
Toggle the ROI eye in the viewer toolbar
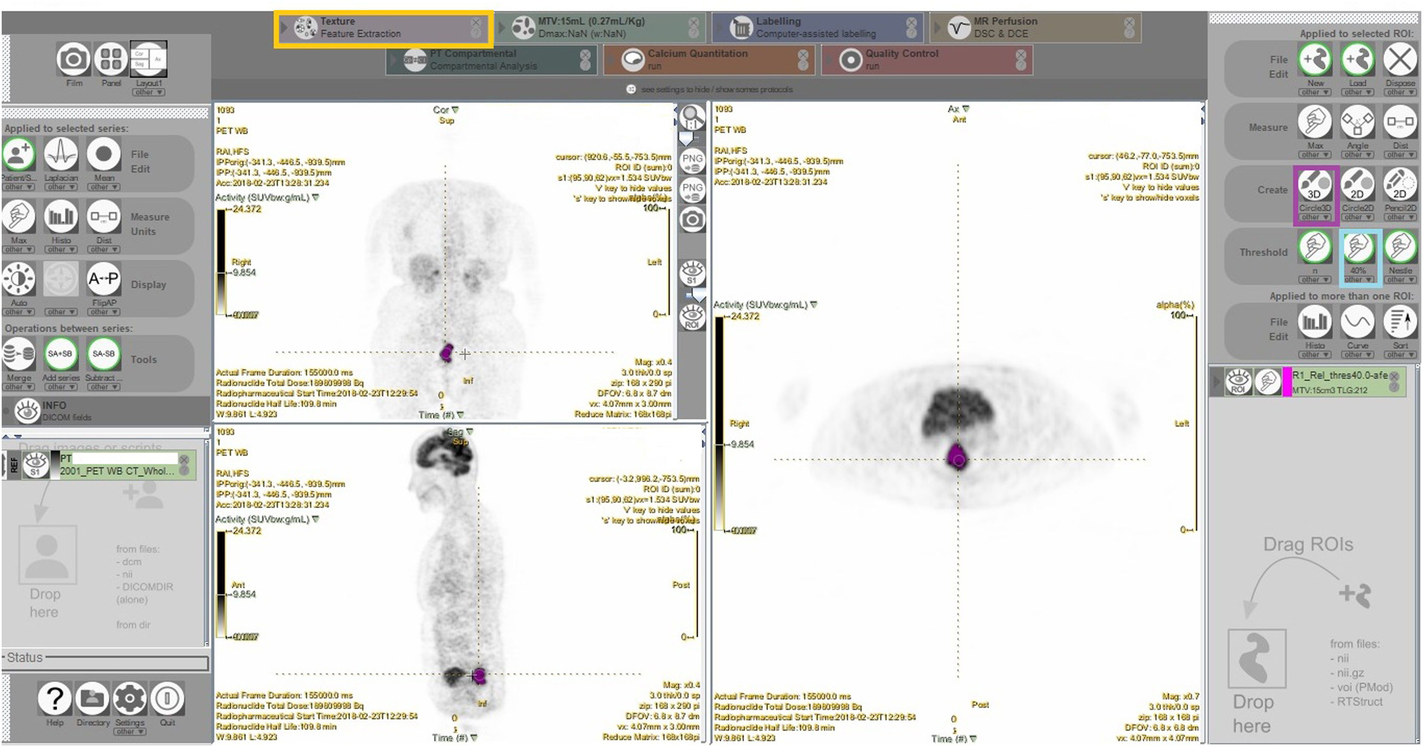pos(692,318)
